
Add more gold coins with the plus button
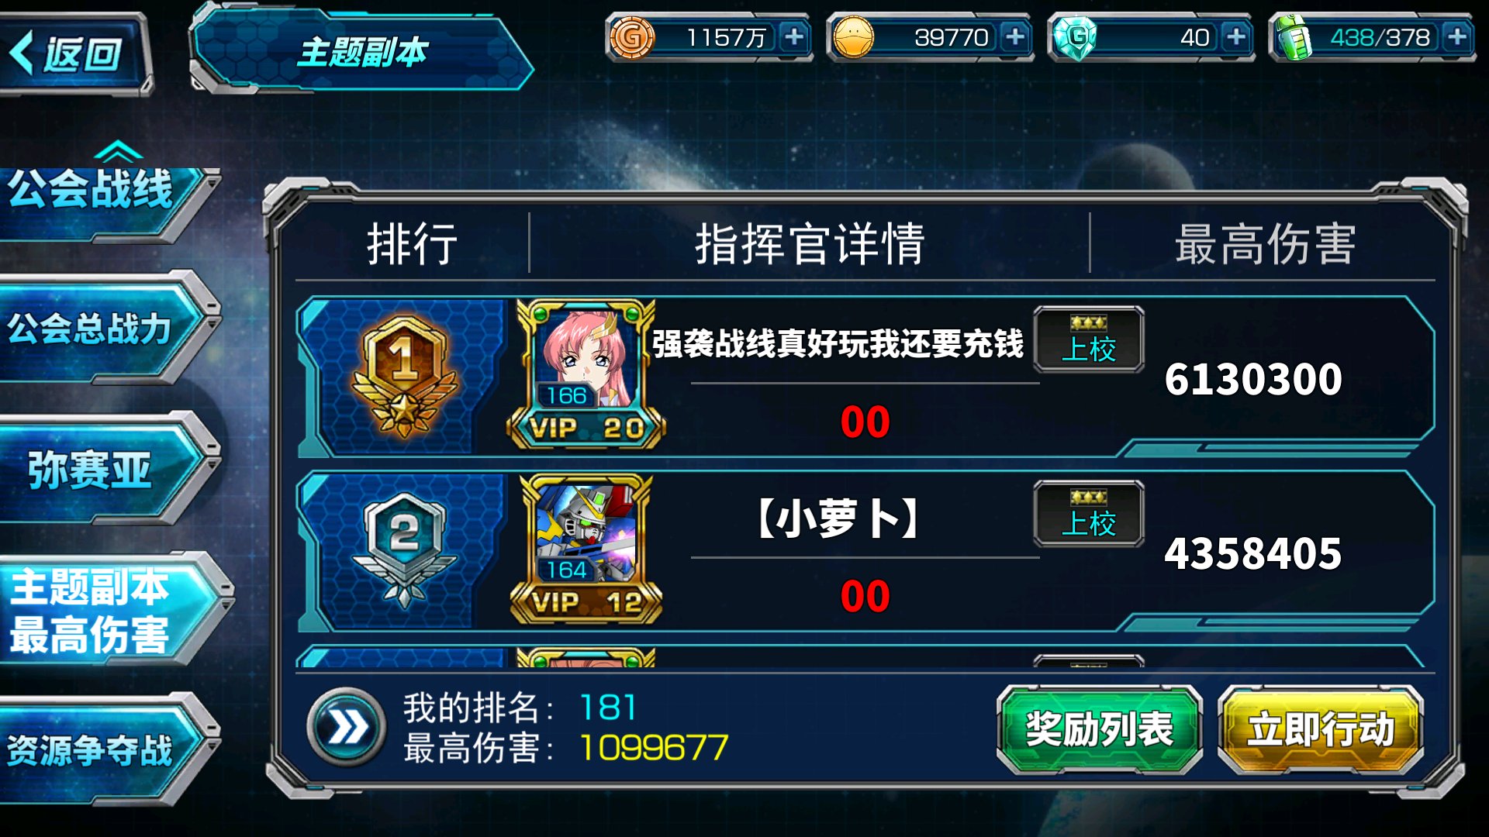pos(794,36)
